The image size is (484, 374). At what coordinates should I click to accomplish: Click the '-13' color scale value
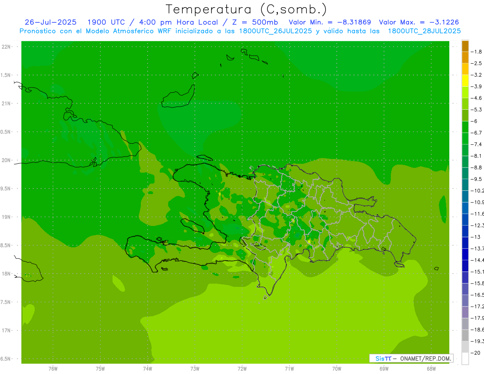(x=476, y=237)
